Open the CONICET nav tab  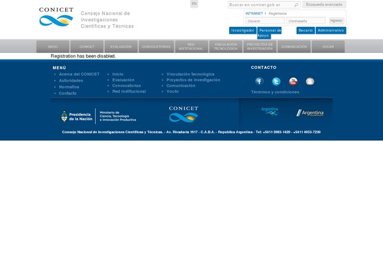click(x=87, y=47)
